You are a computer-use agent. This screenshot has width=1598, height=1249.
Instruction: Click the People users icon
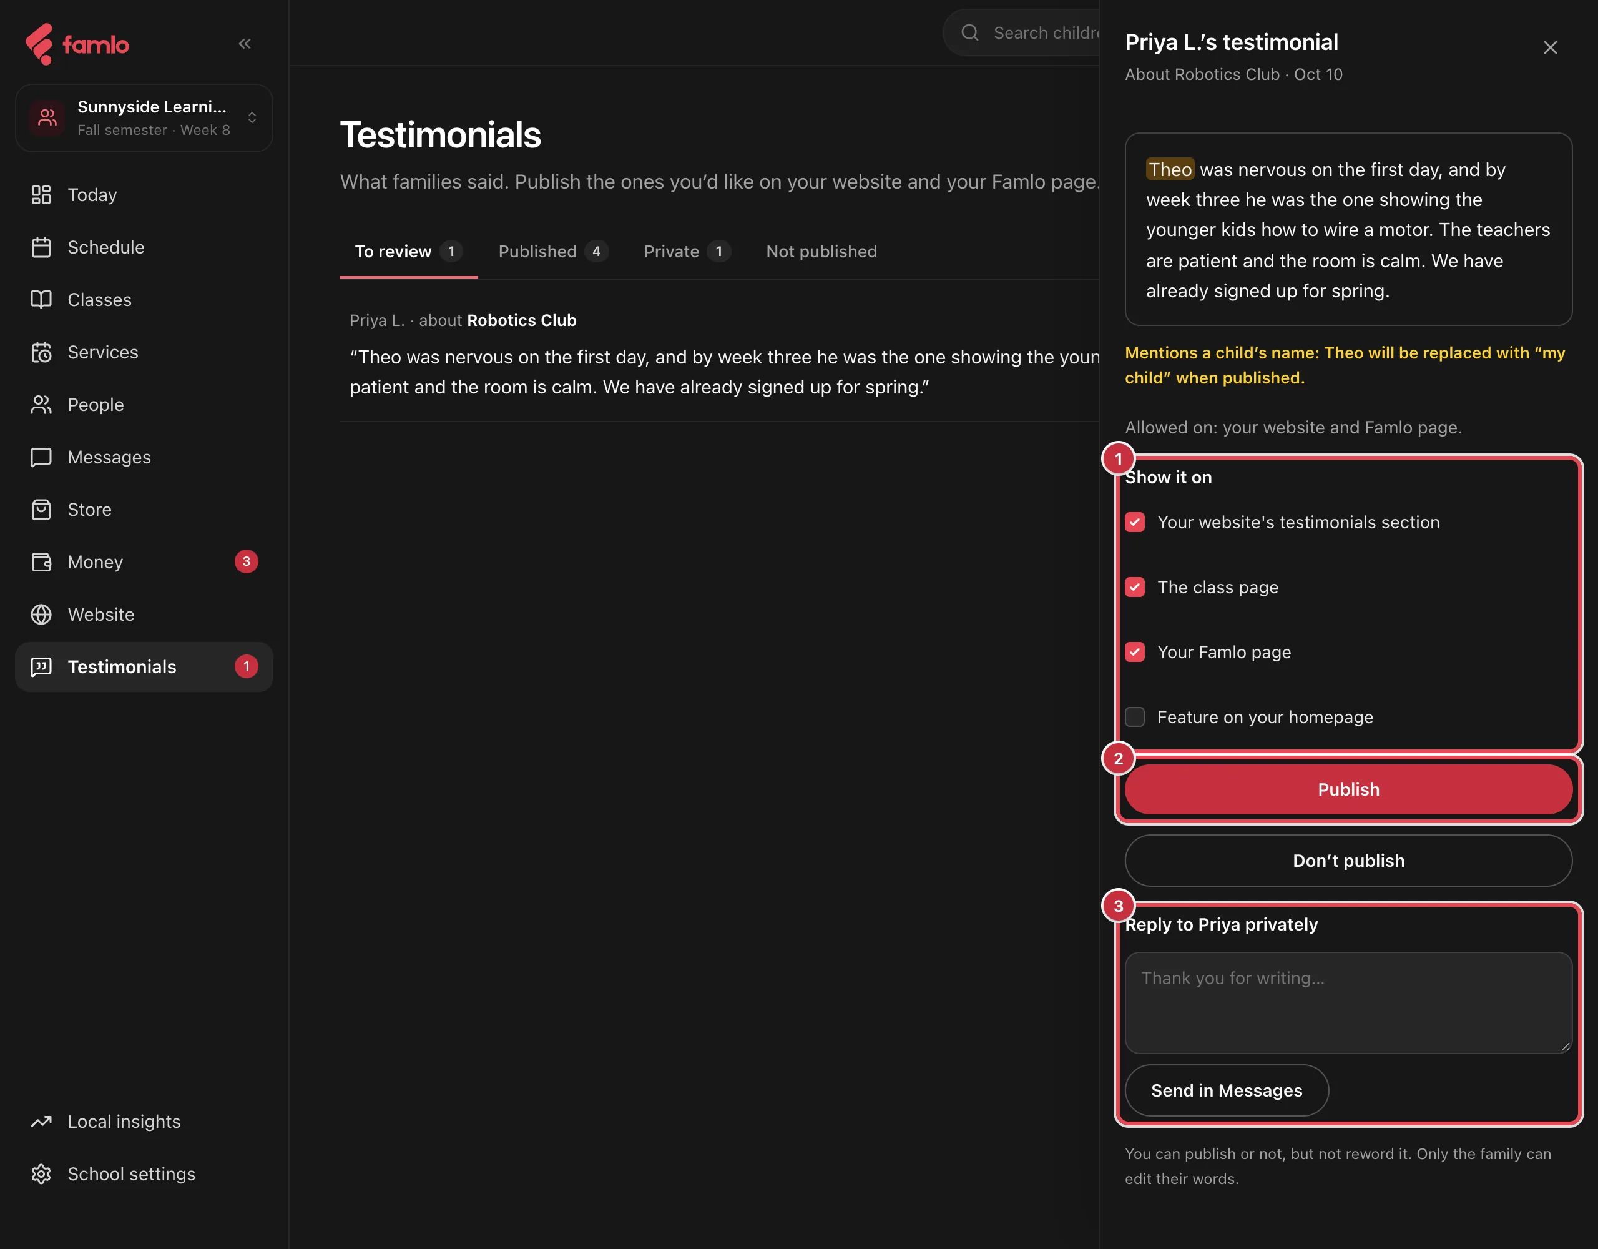pyautogui.click(x=41, y=405)
